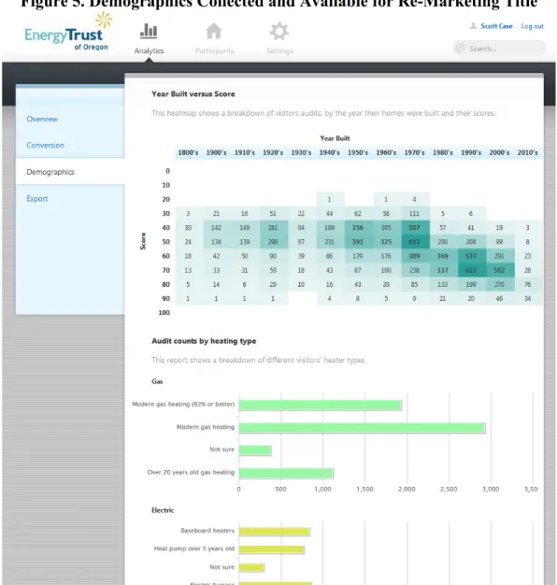Image resolution: width=557 pixels, height=585 pixels.
Task: Click heatmap cell with value 502
Action: pyautogui.click(x=499, y=270)
